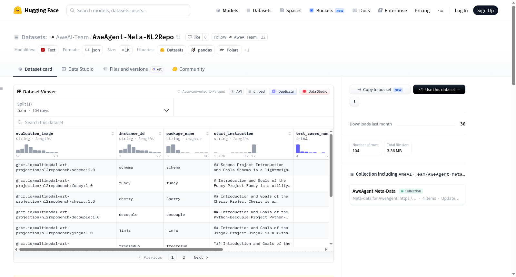
Task: Open the Embed dataset viewer option
Action: click(256, 91)
